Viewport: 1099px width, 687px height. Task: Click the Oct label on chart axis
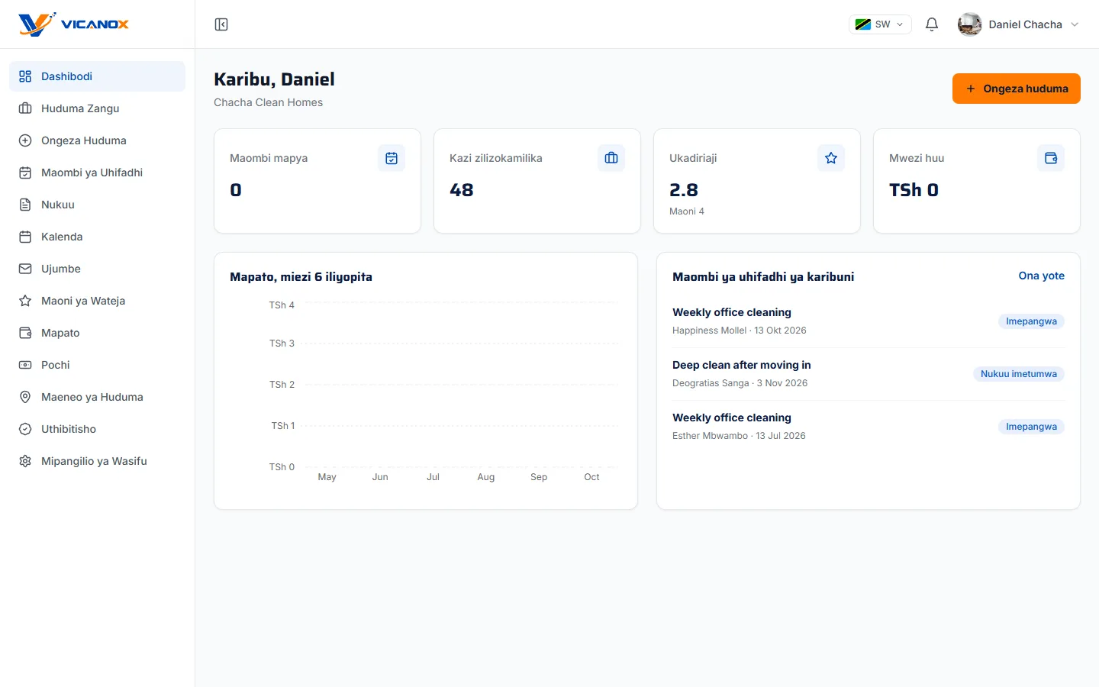pos(591,477)
